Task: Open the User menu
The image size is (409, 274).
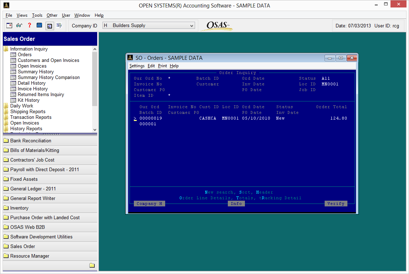Action: pyautogui.click(x=66, y=15)
